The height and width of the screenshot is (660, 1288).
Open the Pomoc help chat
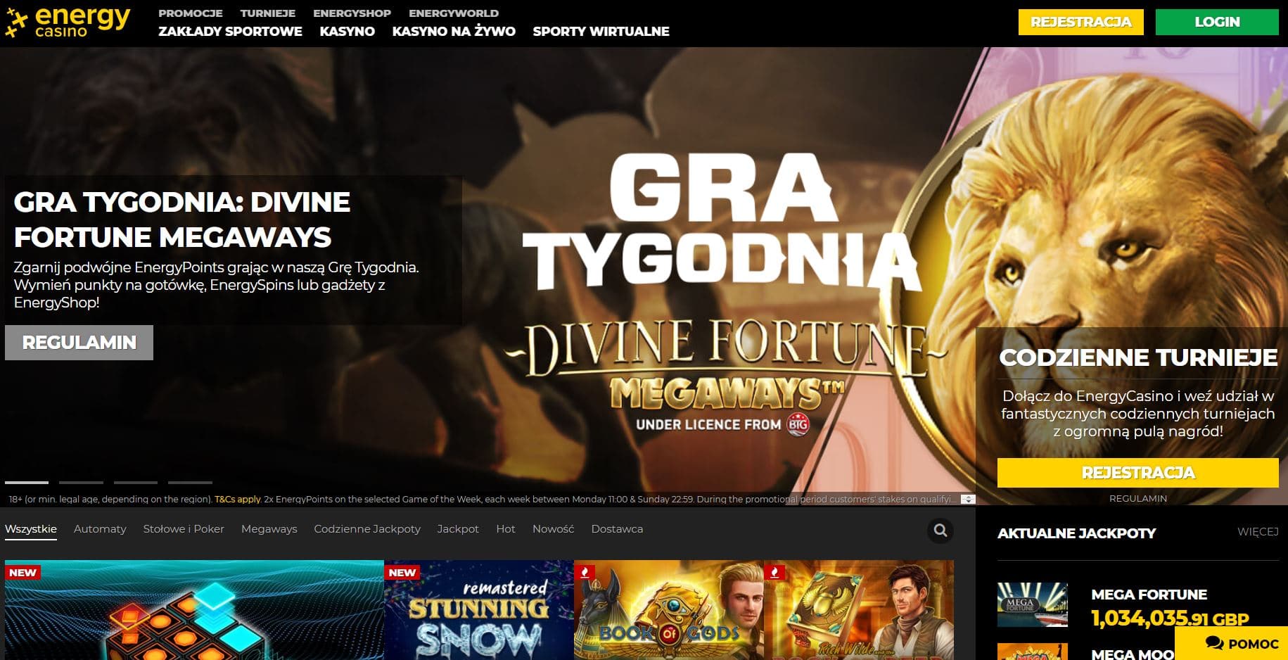(1242, 644)
